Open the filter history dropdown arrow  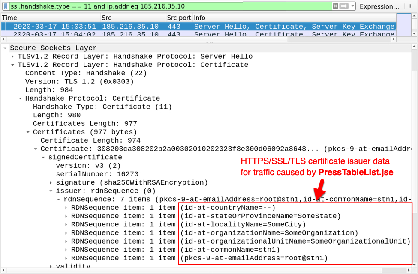pyautogui.click(x=352, y=6)
